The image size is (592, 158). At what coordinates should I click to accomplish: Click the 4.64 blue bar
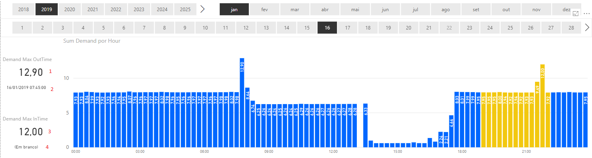[x=451, y=131]
